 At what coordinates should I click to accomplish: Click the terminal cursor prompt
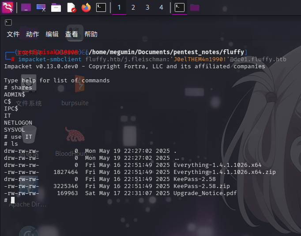13,200
